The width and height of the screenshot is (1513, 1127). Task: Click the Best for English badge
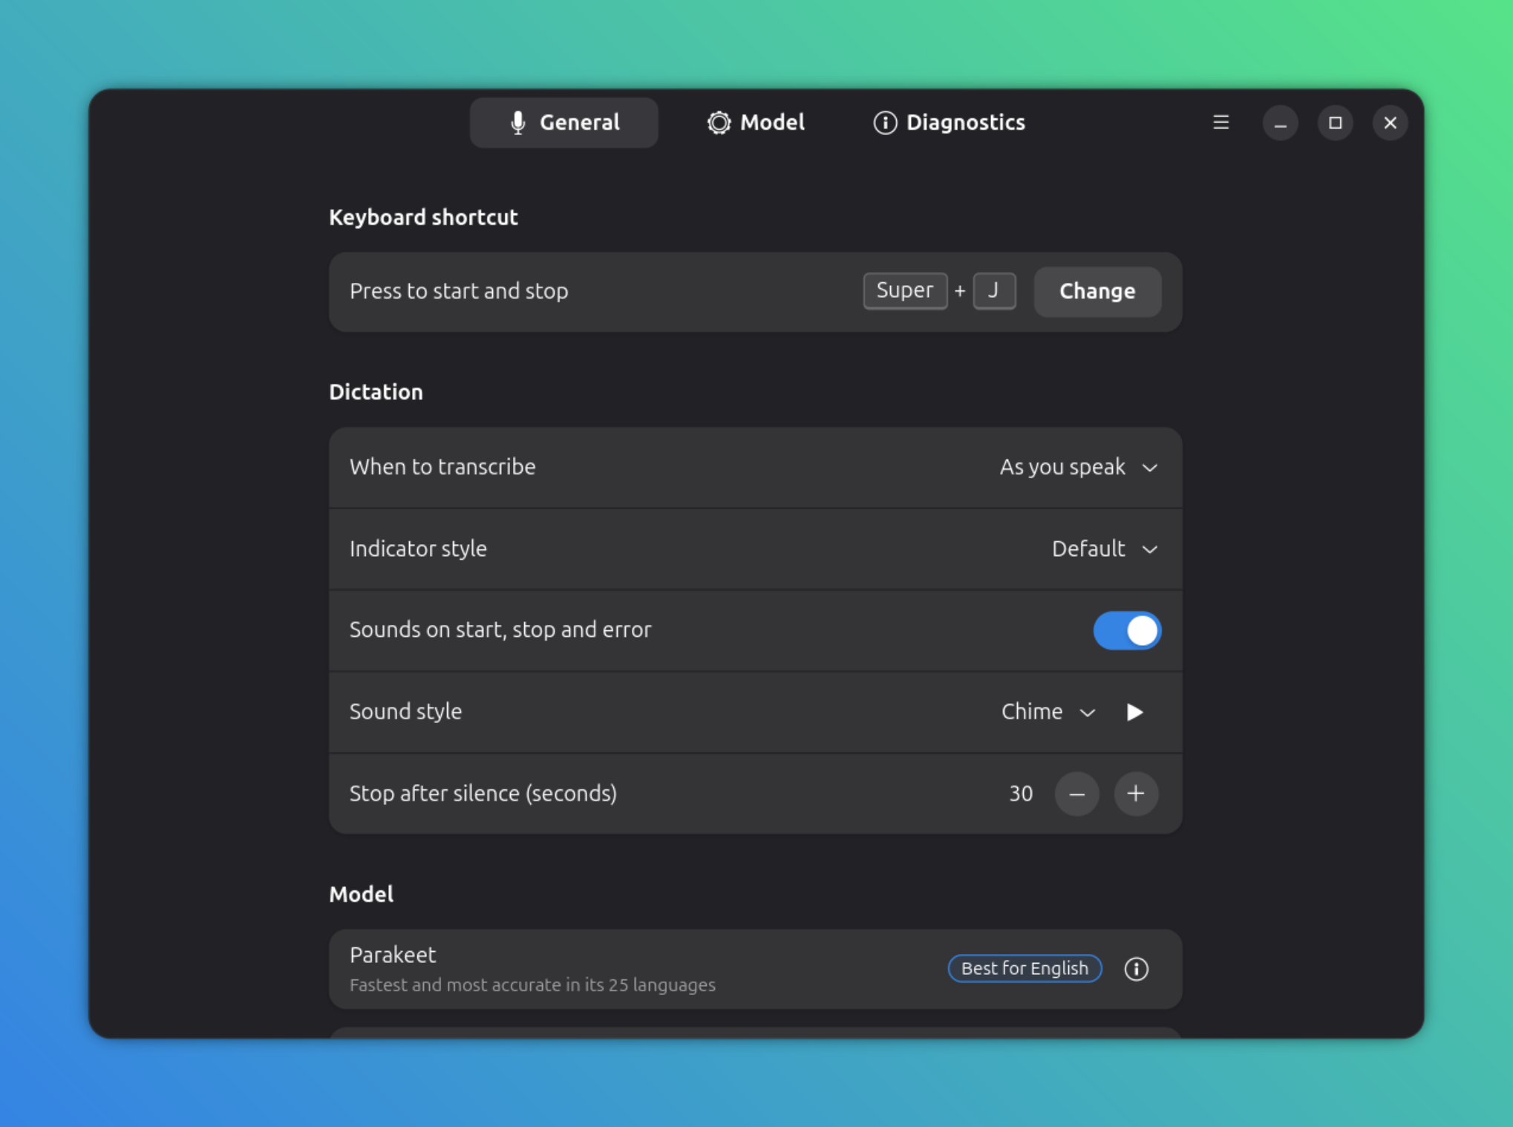click(x=1025, y=968)
